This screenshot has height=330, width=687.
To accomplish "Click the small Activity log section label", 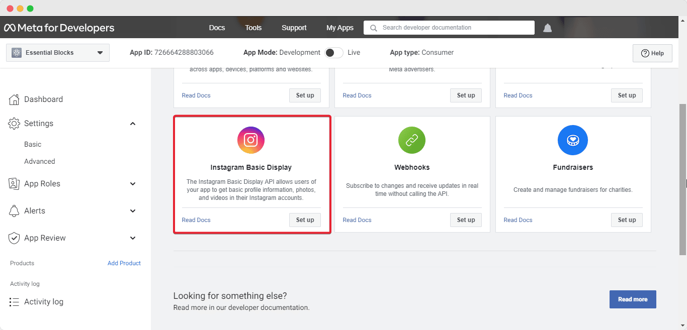I will point(25,284).
